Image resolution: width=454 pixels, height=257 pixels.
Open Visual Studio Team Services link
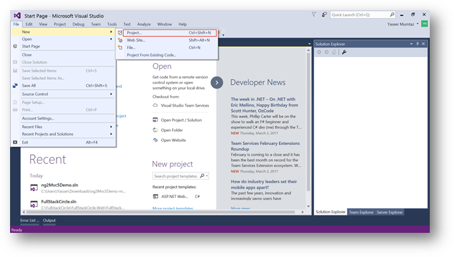click(x=185, y=105)
